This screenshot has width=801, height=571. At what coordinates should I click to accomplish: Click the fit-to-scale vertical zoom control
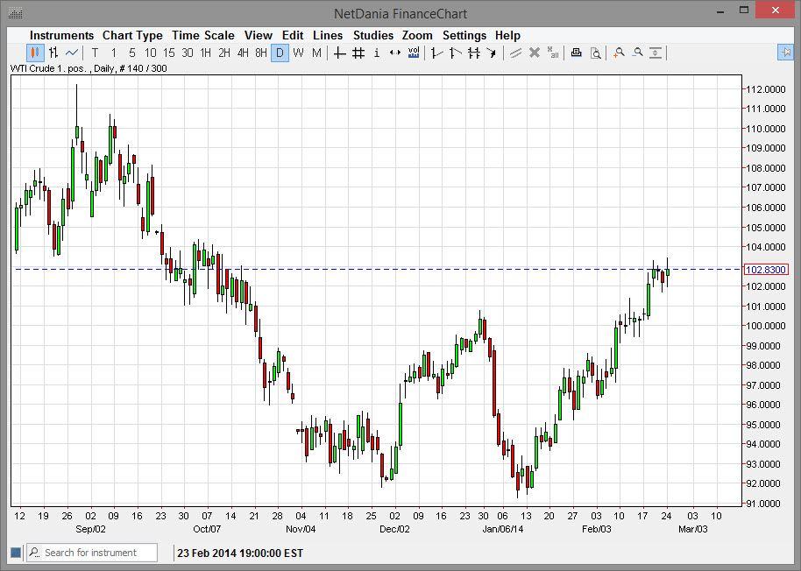point(656,52)
